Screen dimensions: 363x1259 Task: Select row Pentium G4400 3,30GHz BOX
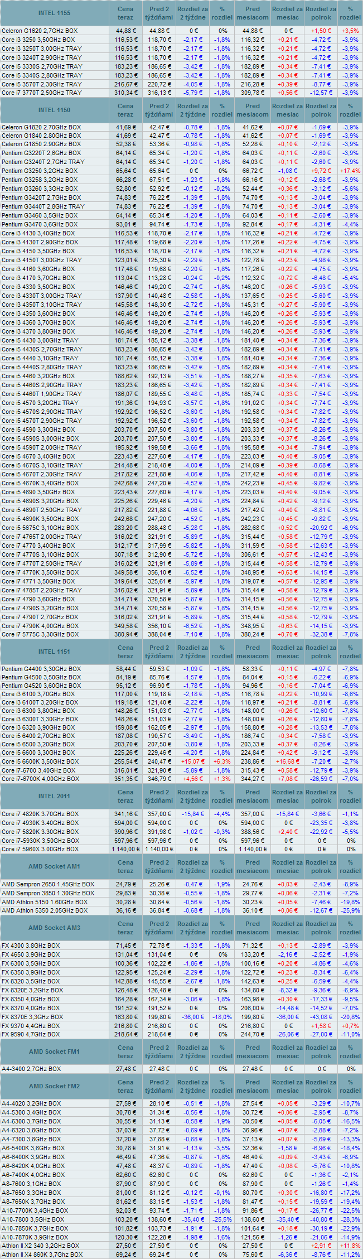tap(181, 669)
